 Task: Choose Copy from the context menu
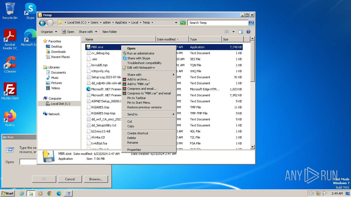[149, 126]
